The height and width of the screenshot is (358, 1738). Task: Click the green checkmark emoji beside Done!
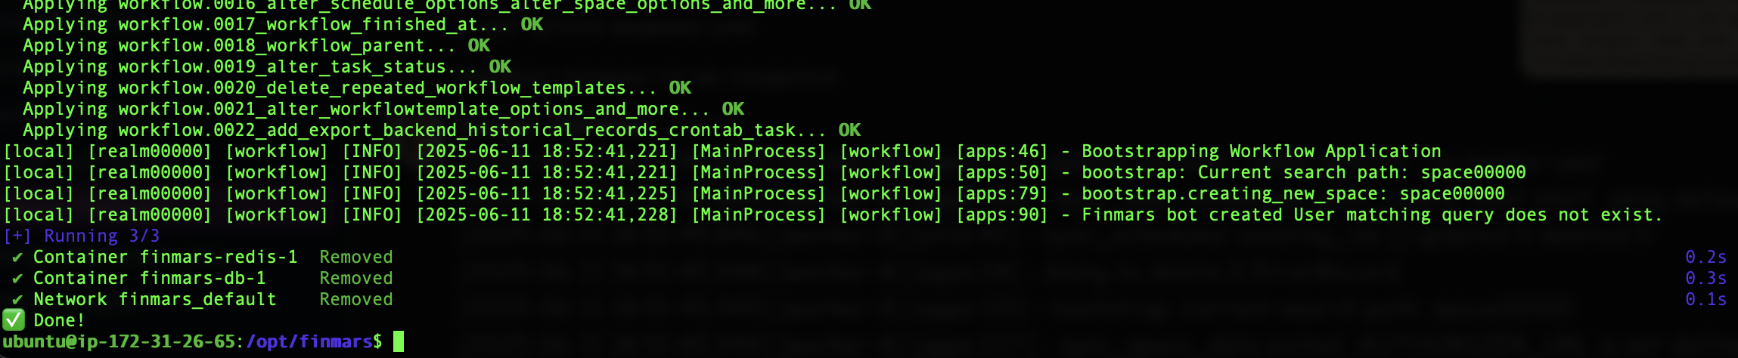pyautogui.click(x=14, y=320)
